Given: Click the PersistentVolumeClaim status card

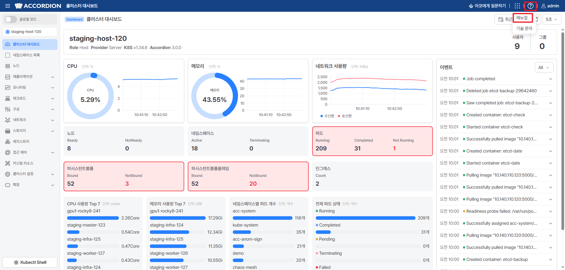Looking at the screenshot, I should tap(248, 176).
